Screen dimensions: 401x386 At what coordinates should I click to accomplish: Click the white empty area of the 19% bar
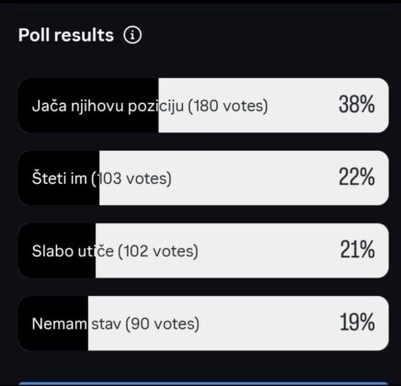(x=267, y=324)
